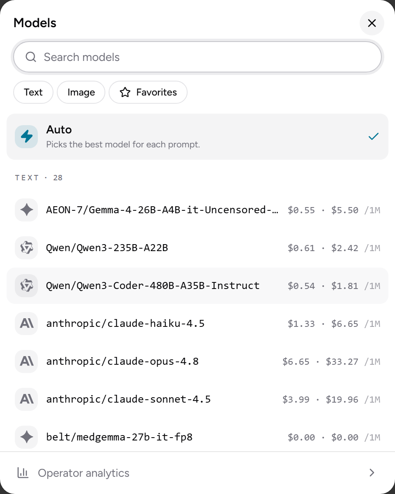Expand Operator analytics with the chevron arrow
The image size is (395, 494).
[372, 473]
